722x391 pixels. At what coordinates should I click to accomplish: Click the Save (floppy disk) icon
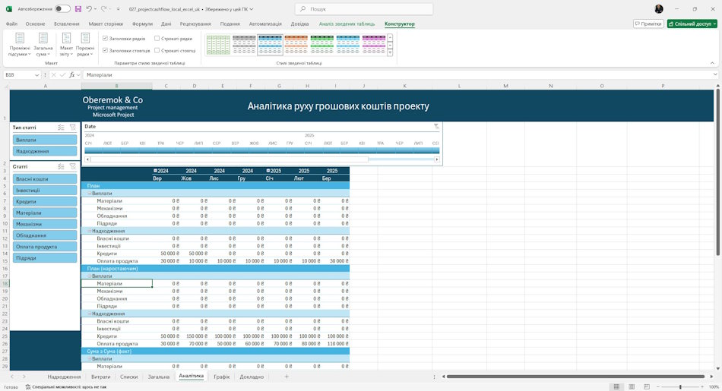tap(78, 9)
